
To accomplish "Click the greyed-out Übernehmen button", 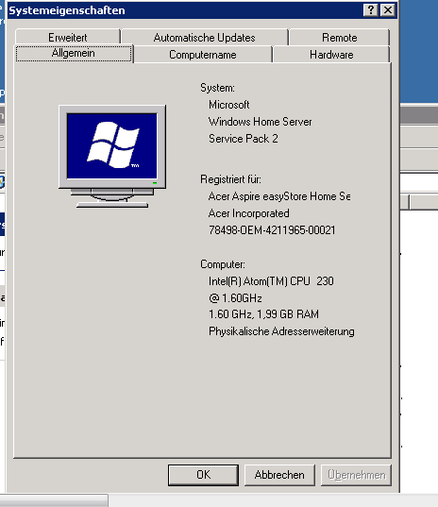I will (x=356, y=475).
